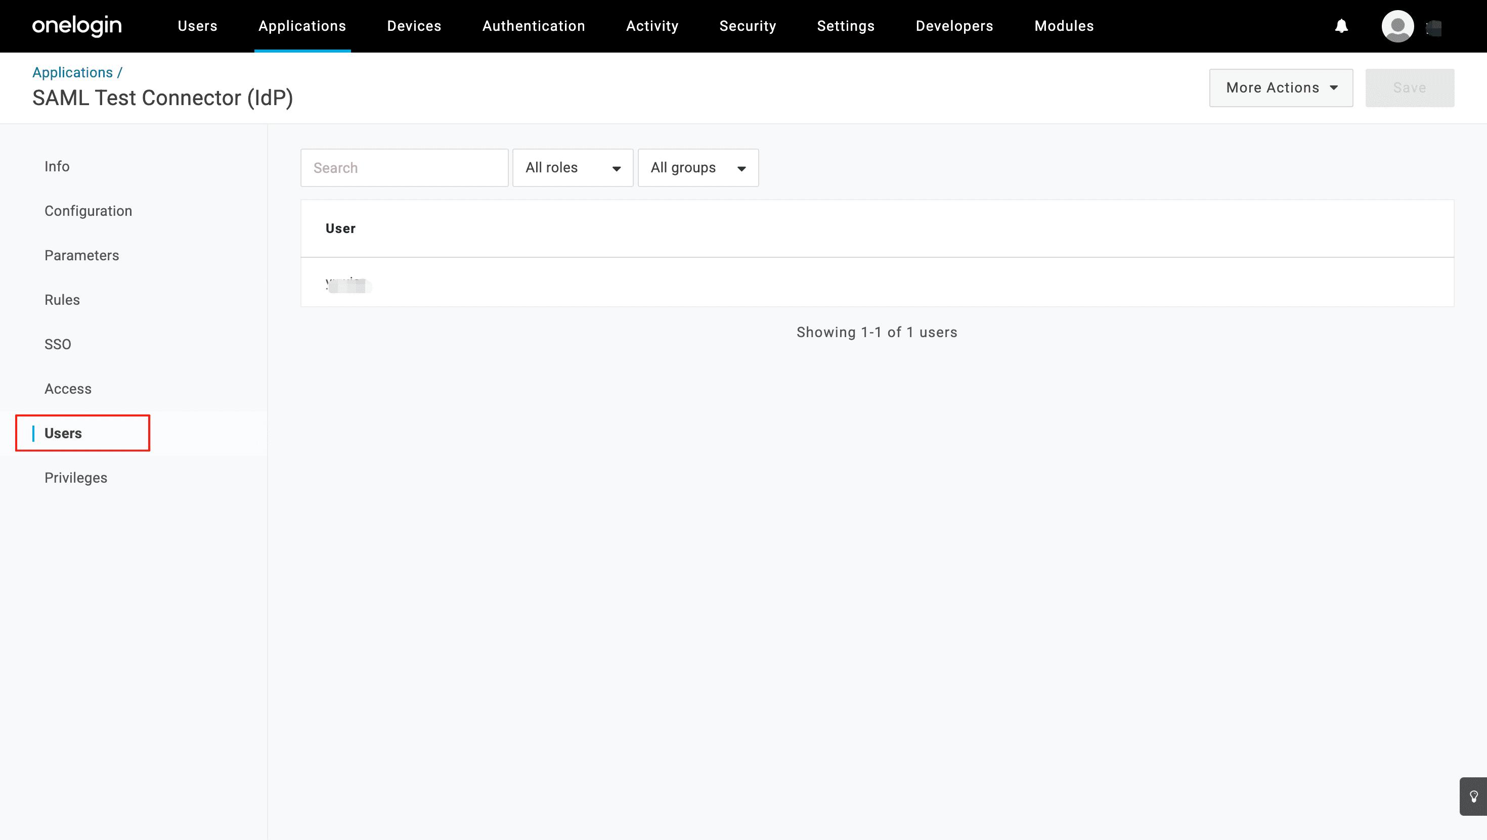Click the lightbulb help icon
The image size is (1487, 840).
(1473, 797)
